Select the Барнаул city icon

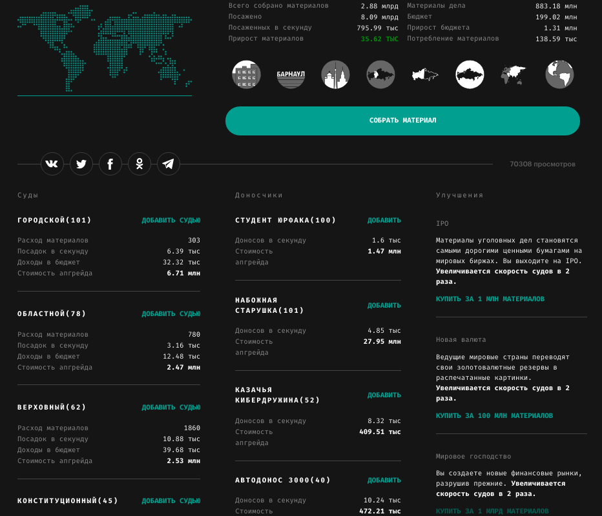(291, 75)
